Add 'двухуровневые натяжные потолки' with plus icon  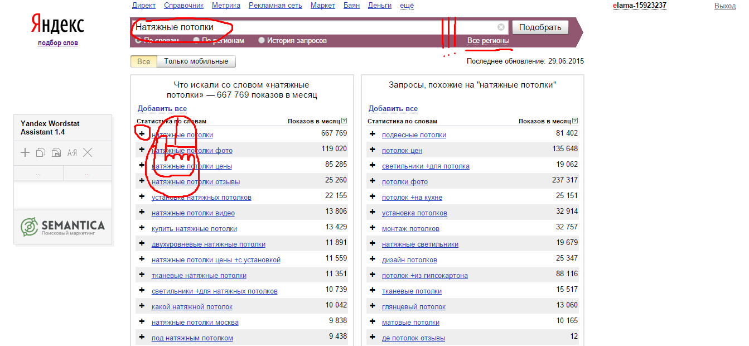(x=142, y=244)
